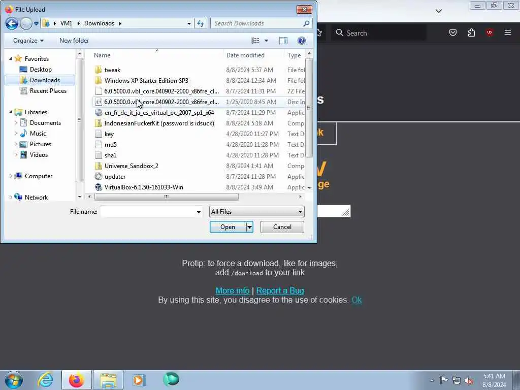Expand the Videos library node
520x390 pixels.
tap(16, 155)
